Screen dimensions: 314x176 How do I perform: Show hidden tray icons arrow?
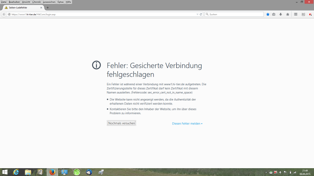click(266, 172)
